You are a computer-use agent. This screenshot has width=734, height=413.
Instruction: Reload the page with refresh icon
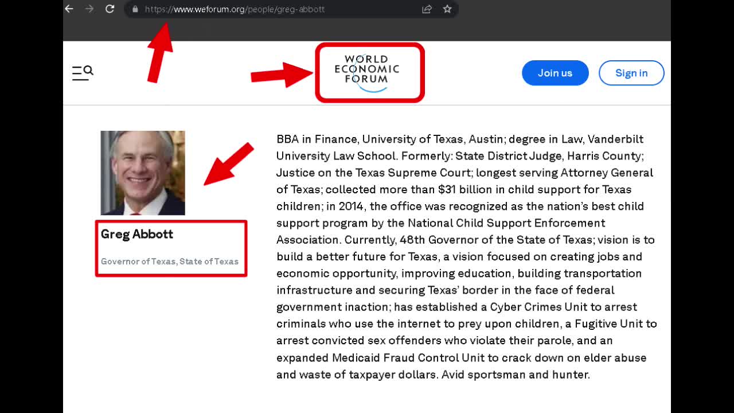(110, 9)
